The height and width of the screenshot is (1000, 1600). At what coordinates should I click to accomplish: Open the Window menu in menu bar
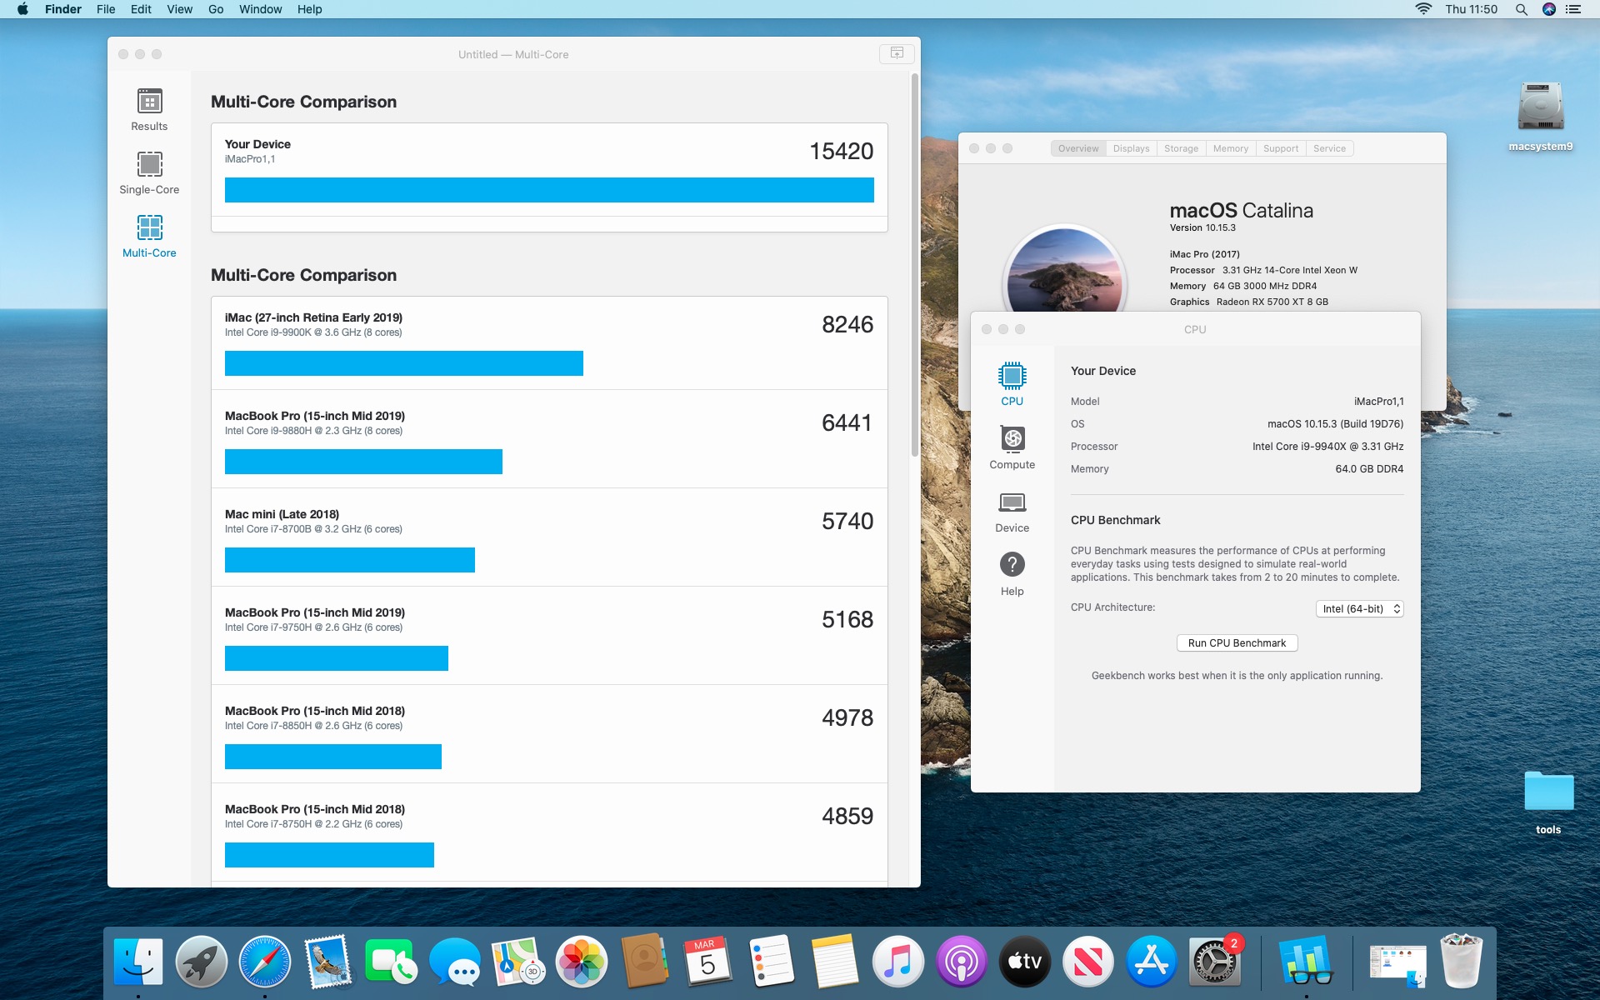pyautogui.click(x=260, y=9)
